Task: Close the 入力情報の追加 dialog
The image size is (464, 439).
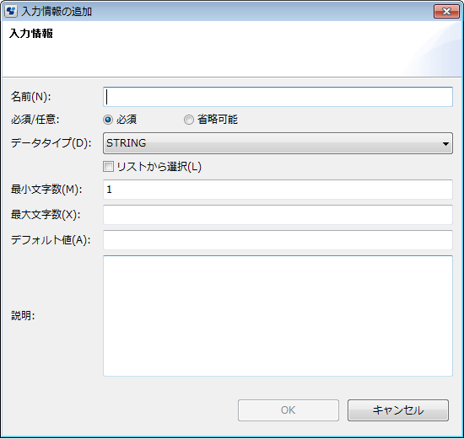Action: pos(446,11)
